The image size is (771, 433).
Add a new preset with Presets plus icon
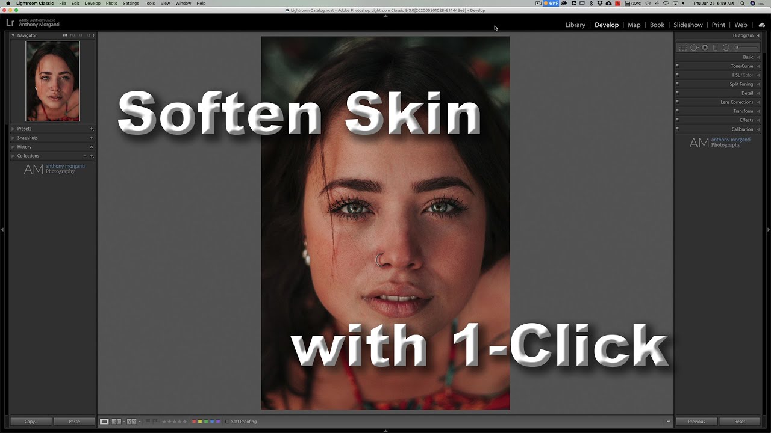tap(92, 129)
